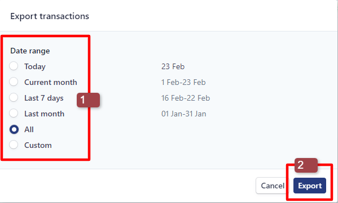
Task: Choose the Custom date range radio
Action: click(x=14, y=145)
